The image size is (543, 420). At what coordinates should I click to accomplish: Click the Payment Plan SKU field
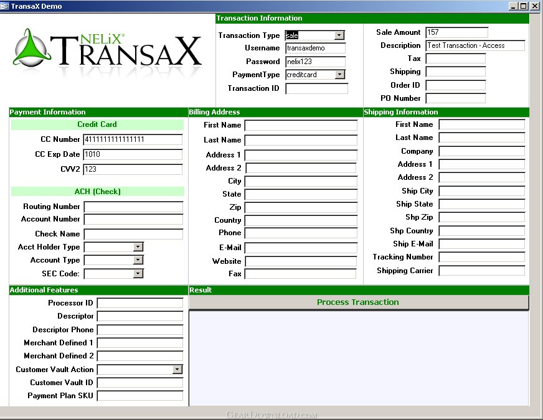(140, 396)
